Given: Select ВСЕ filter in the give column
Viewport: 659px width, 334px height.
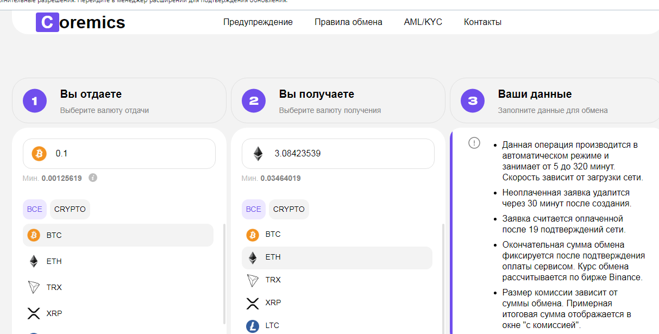Looking at the screenshot, I should (x=34, y=209).
